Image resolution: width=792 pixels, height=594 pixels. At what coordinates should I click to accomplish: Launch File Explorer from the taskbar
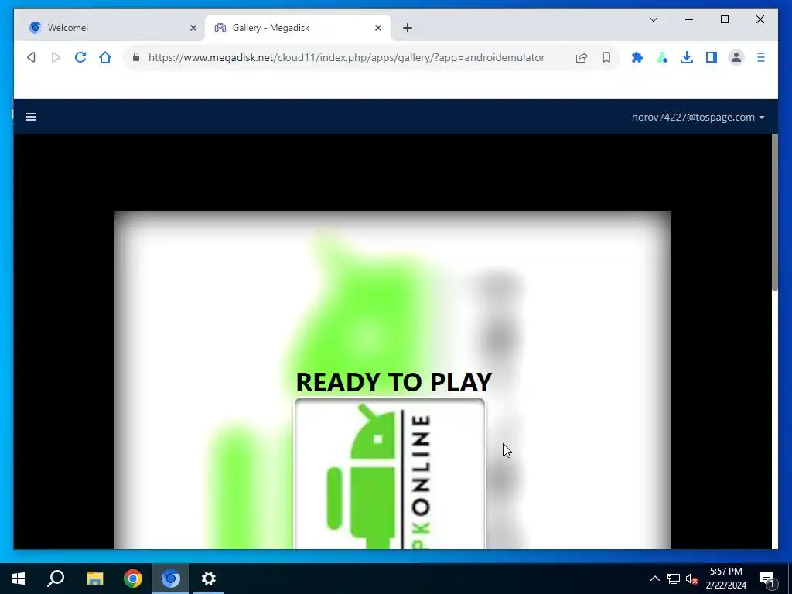94,579
